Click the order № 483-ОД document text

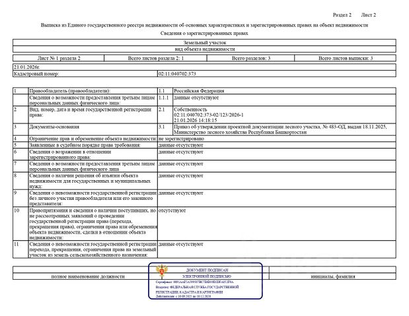point(280,127)
